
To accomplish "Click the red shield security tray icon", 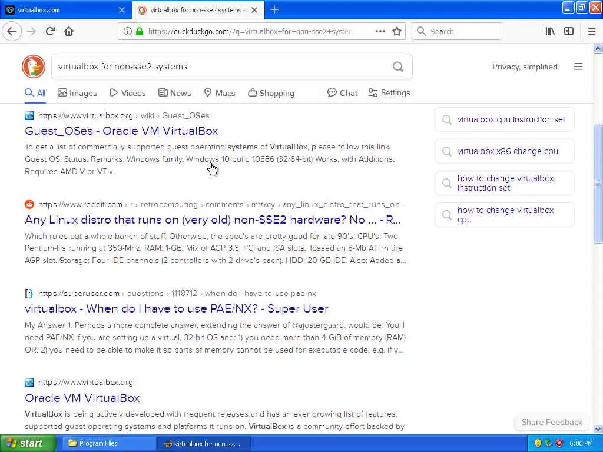I will pyautogui.click(x=559, y=443).
